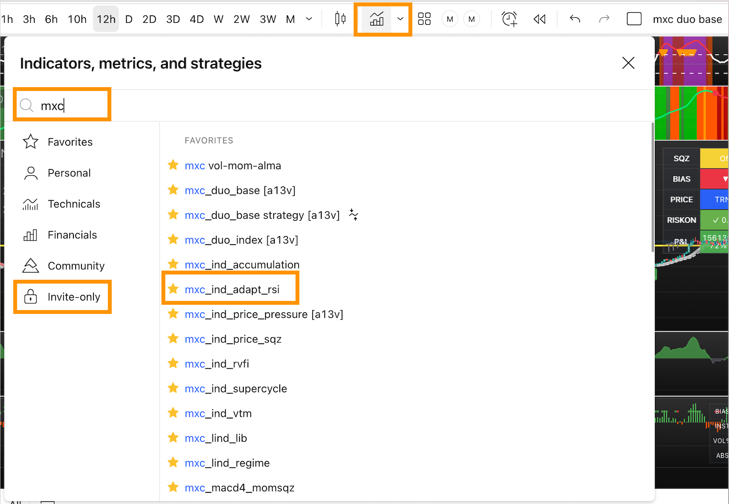729x504 pixels.
Task: Click the SQZ cell in chart table
Action: 681,159
